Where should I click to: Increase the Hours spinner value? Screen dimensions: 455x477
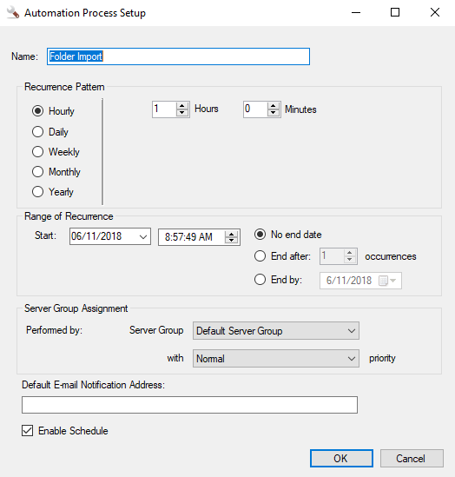click(x=182, y=106)
